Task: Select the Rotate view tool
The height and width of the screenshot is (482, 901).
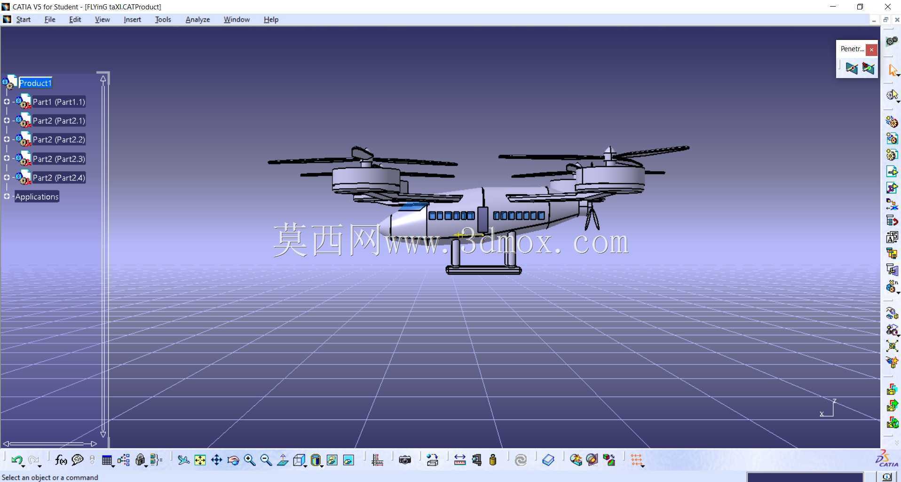Action: click(x=233, y=460)
